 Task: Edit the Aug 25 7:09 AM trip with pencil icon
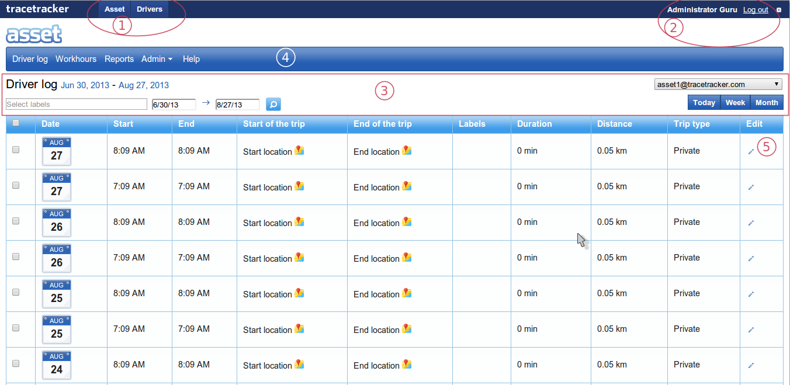pyautogui.click(x=751, y=329)
